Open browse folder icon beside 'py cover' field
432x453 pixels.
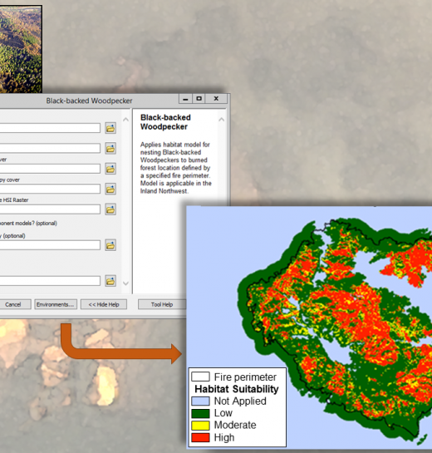[110, 189]
